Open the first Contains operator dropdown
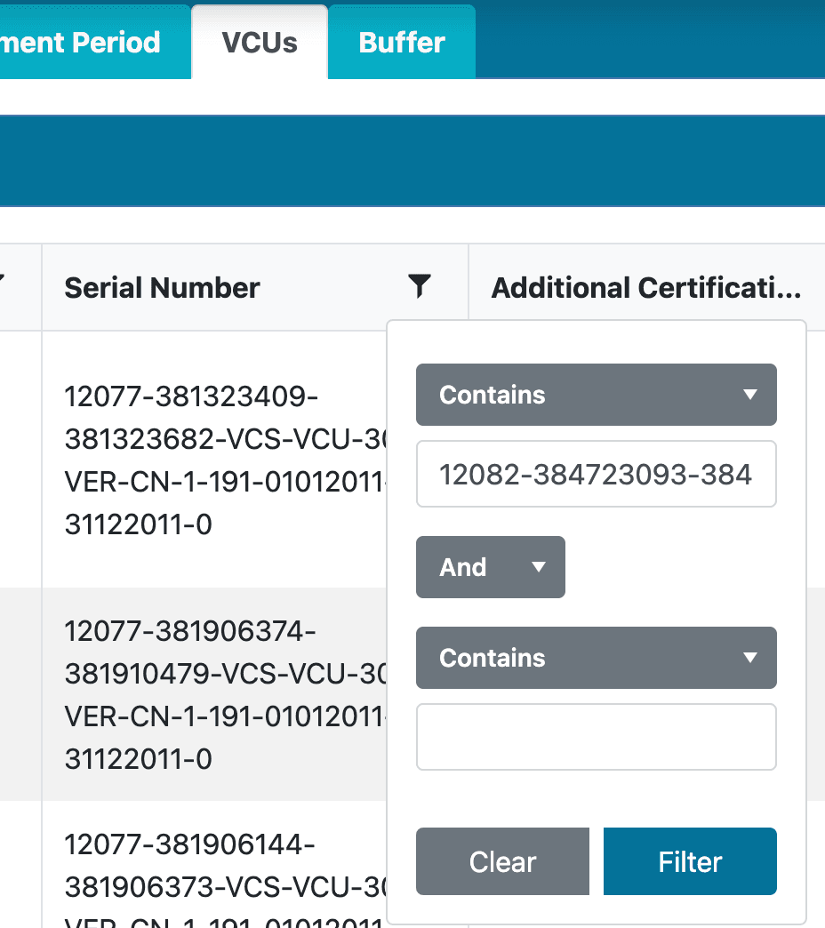 click(596, 395)
